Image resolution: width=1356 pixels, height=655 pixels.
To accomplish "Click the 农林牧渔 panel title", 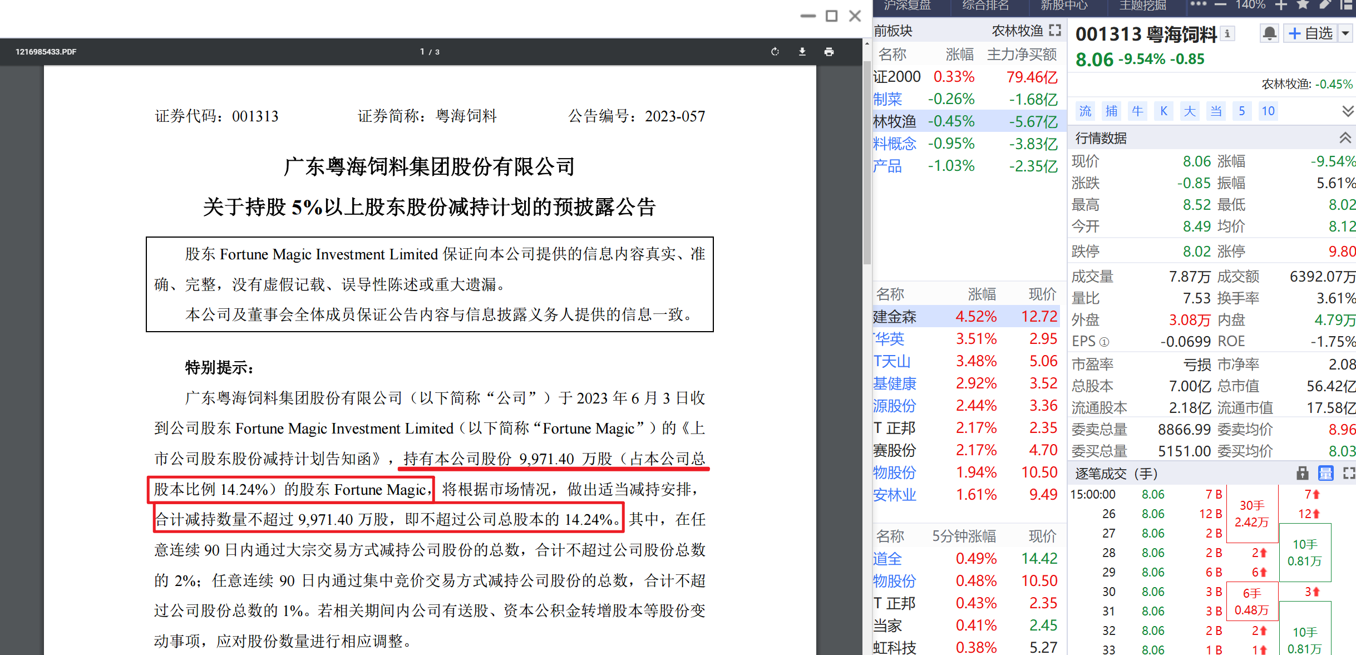I will (x=1017, y=31).
